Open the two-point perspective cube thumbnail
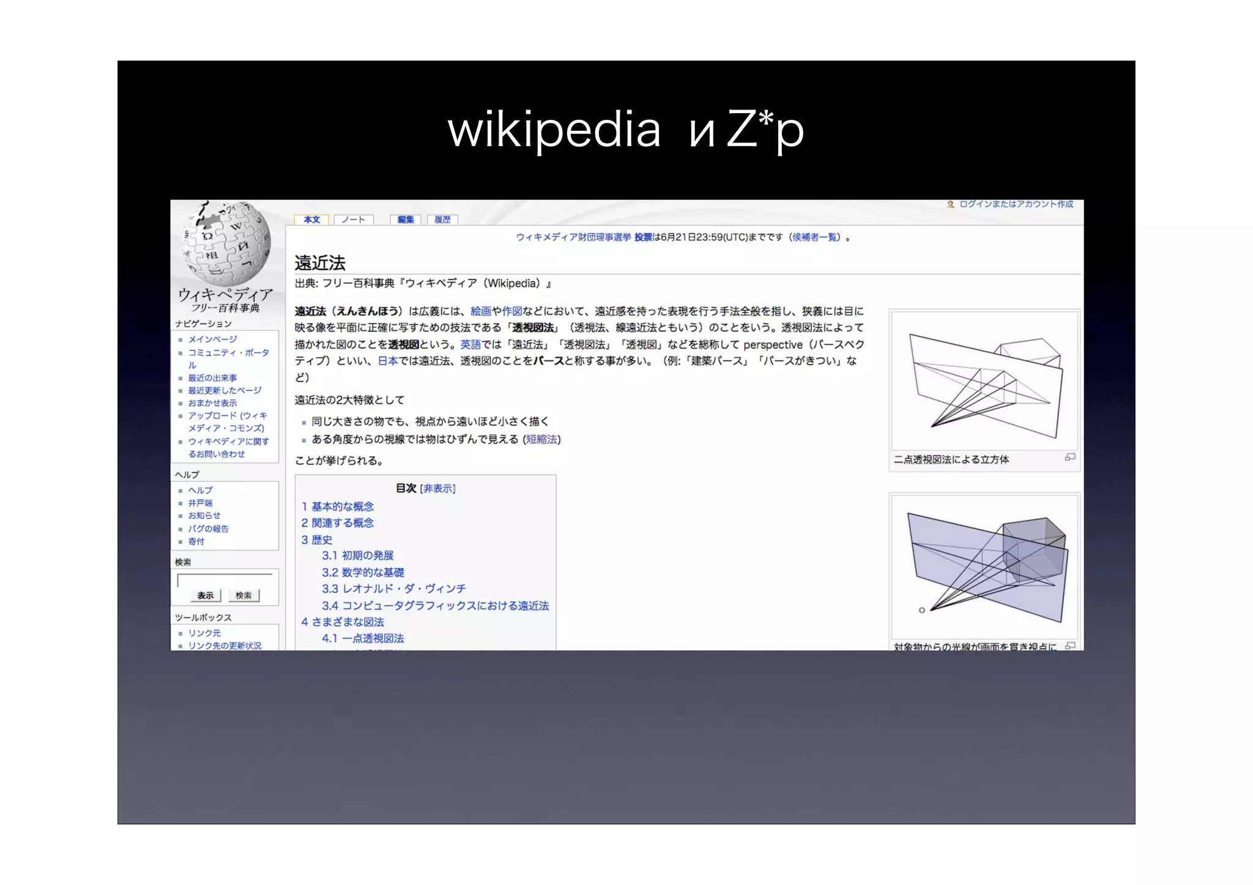The image size is (1253, 885). coord(984,382)
